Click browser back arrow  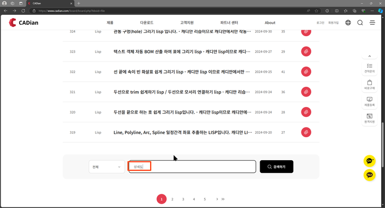coord(5,11)
